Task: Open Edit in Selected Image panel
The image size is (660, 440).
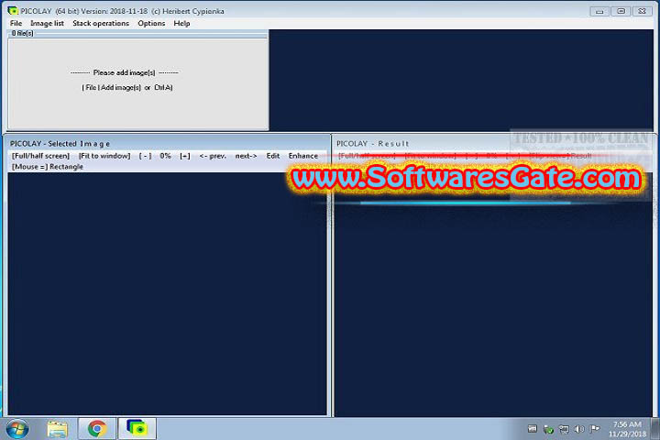Action: [x=273, y=156]
